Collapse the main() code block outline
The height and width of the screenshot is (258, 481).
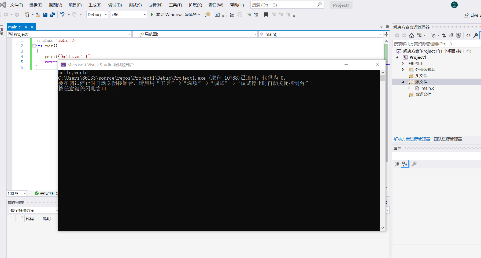coord(34,46)
